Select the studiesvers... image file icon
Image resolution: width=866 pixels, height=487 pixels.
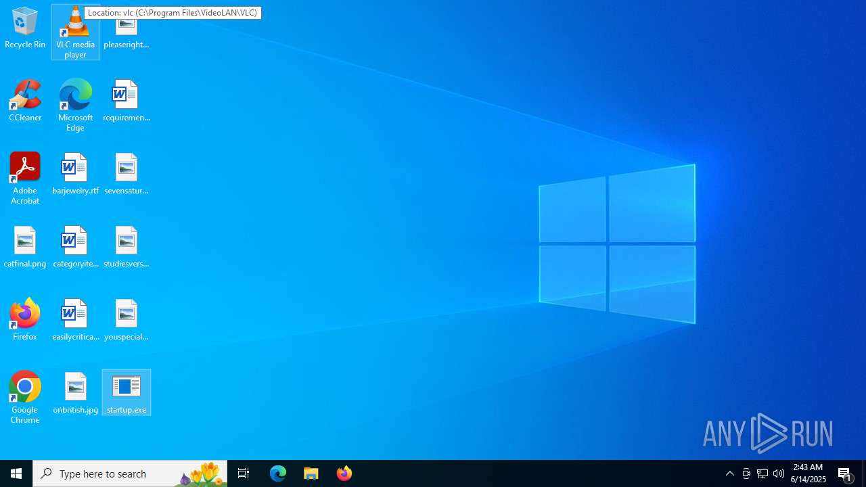tap(127, 248)
